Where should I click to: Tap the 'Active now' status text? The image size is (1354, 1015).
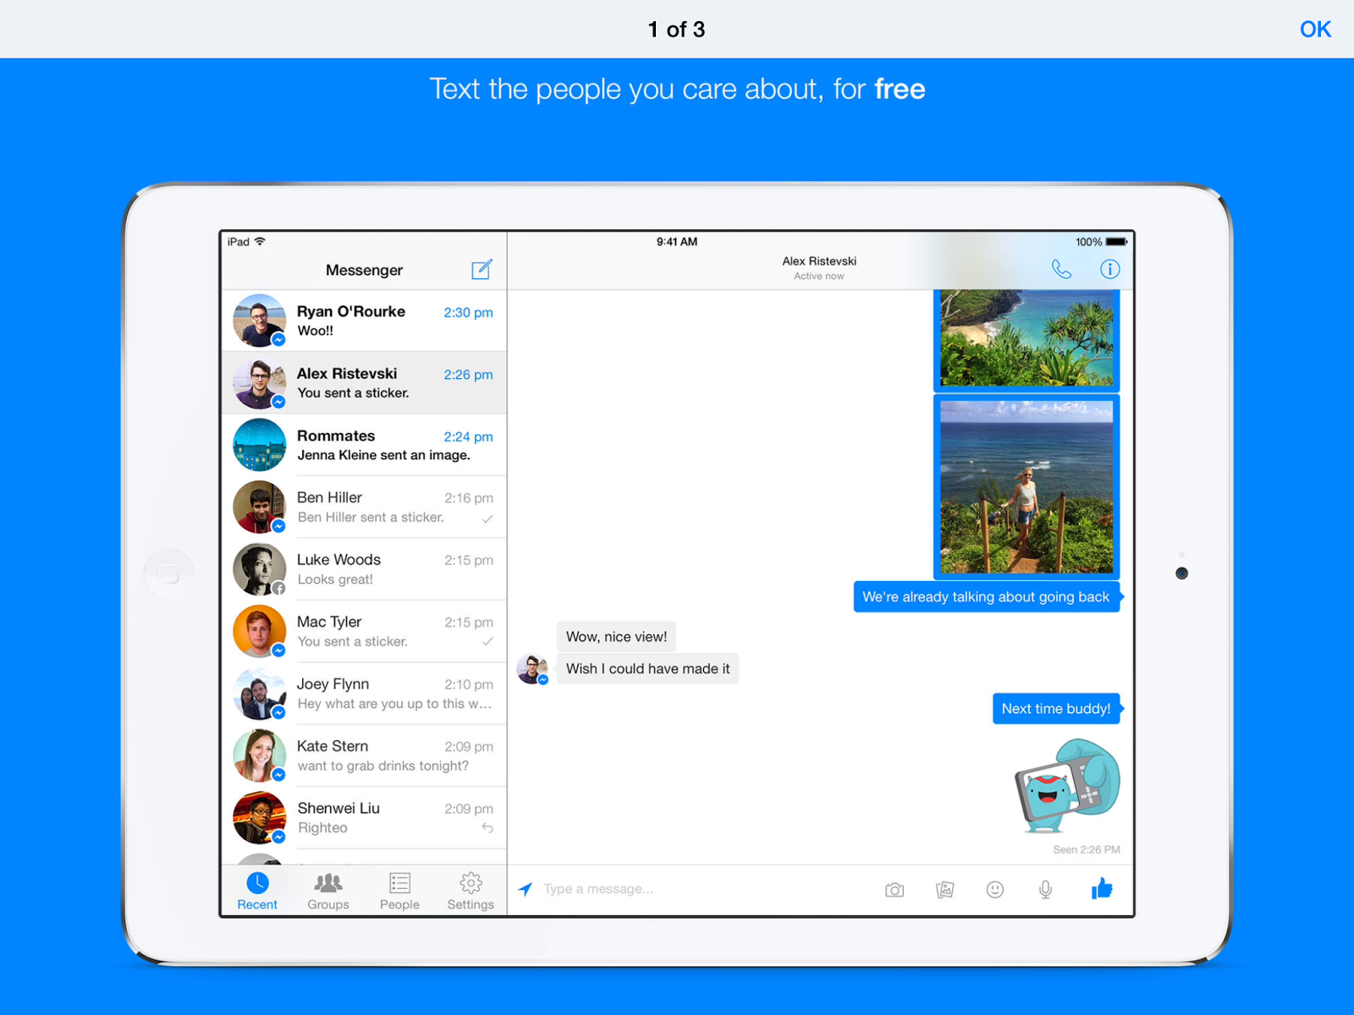tap(819, 276)
